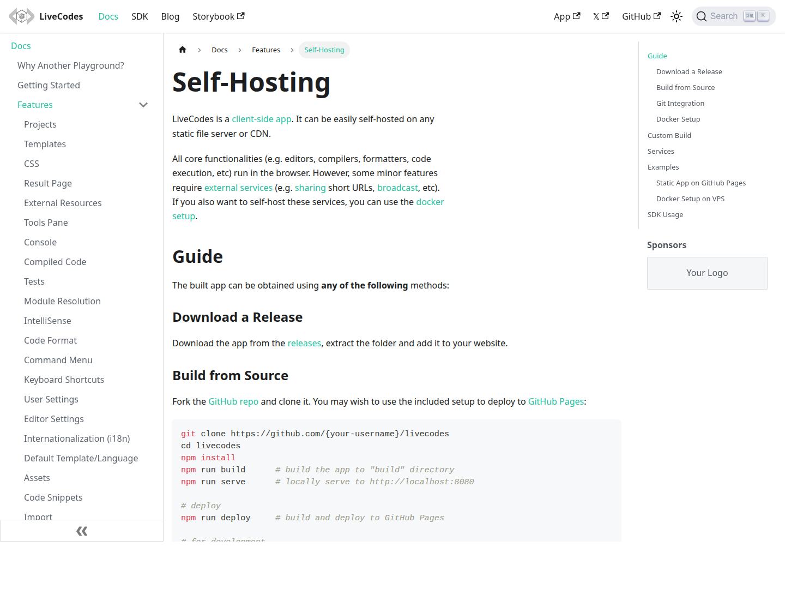Image resolution: width=785 pixels, height=589 pixels.
Task: Open User Settings sidebar page
Action: coord(51,399)
